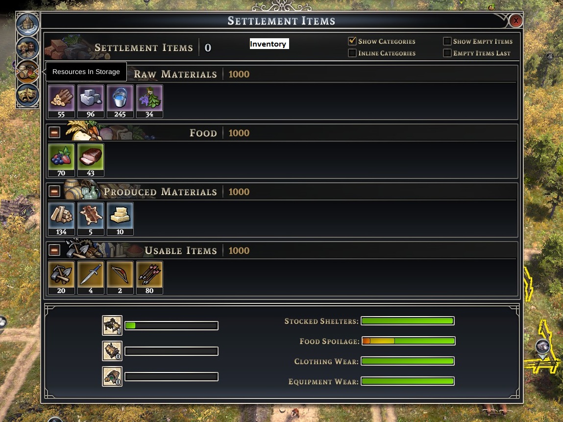The width and height of the screenshot is (563, 422).
Task: Toggle Empty Items Last checkbox
Action: [x=447, y=53]
